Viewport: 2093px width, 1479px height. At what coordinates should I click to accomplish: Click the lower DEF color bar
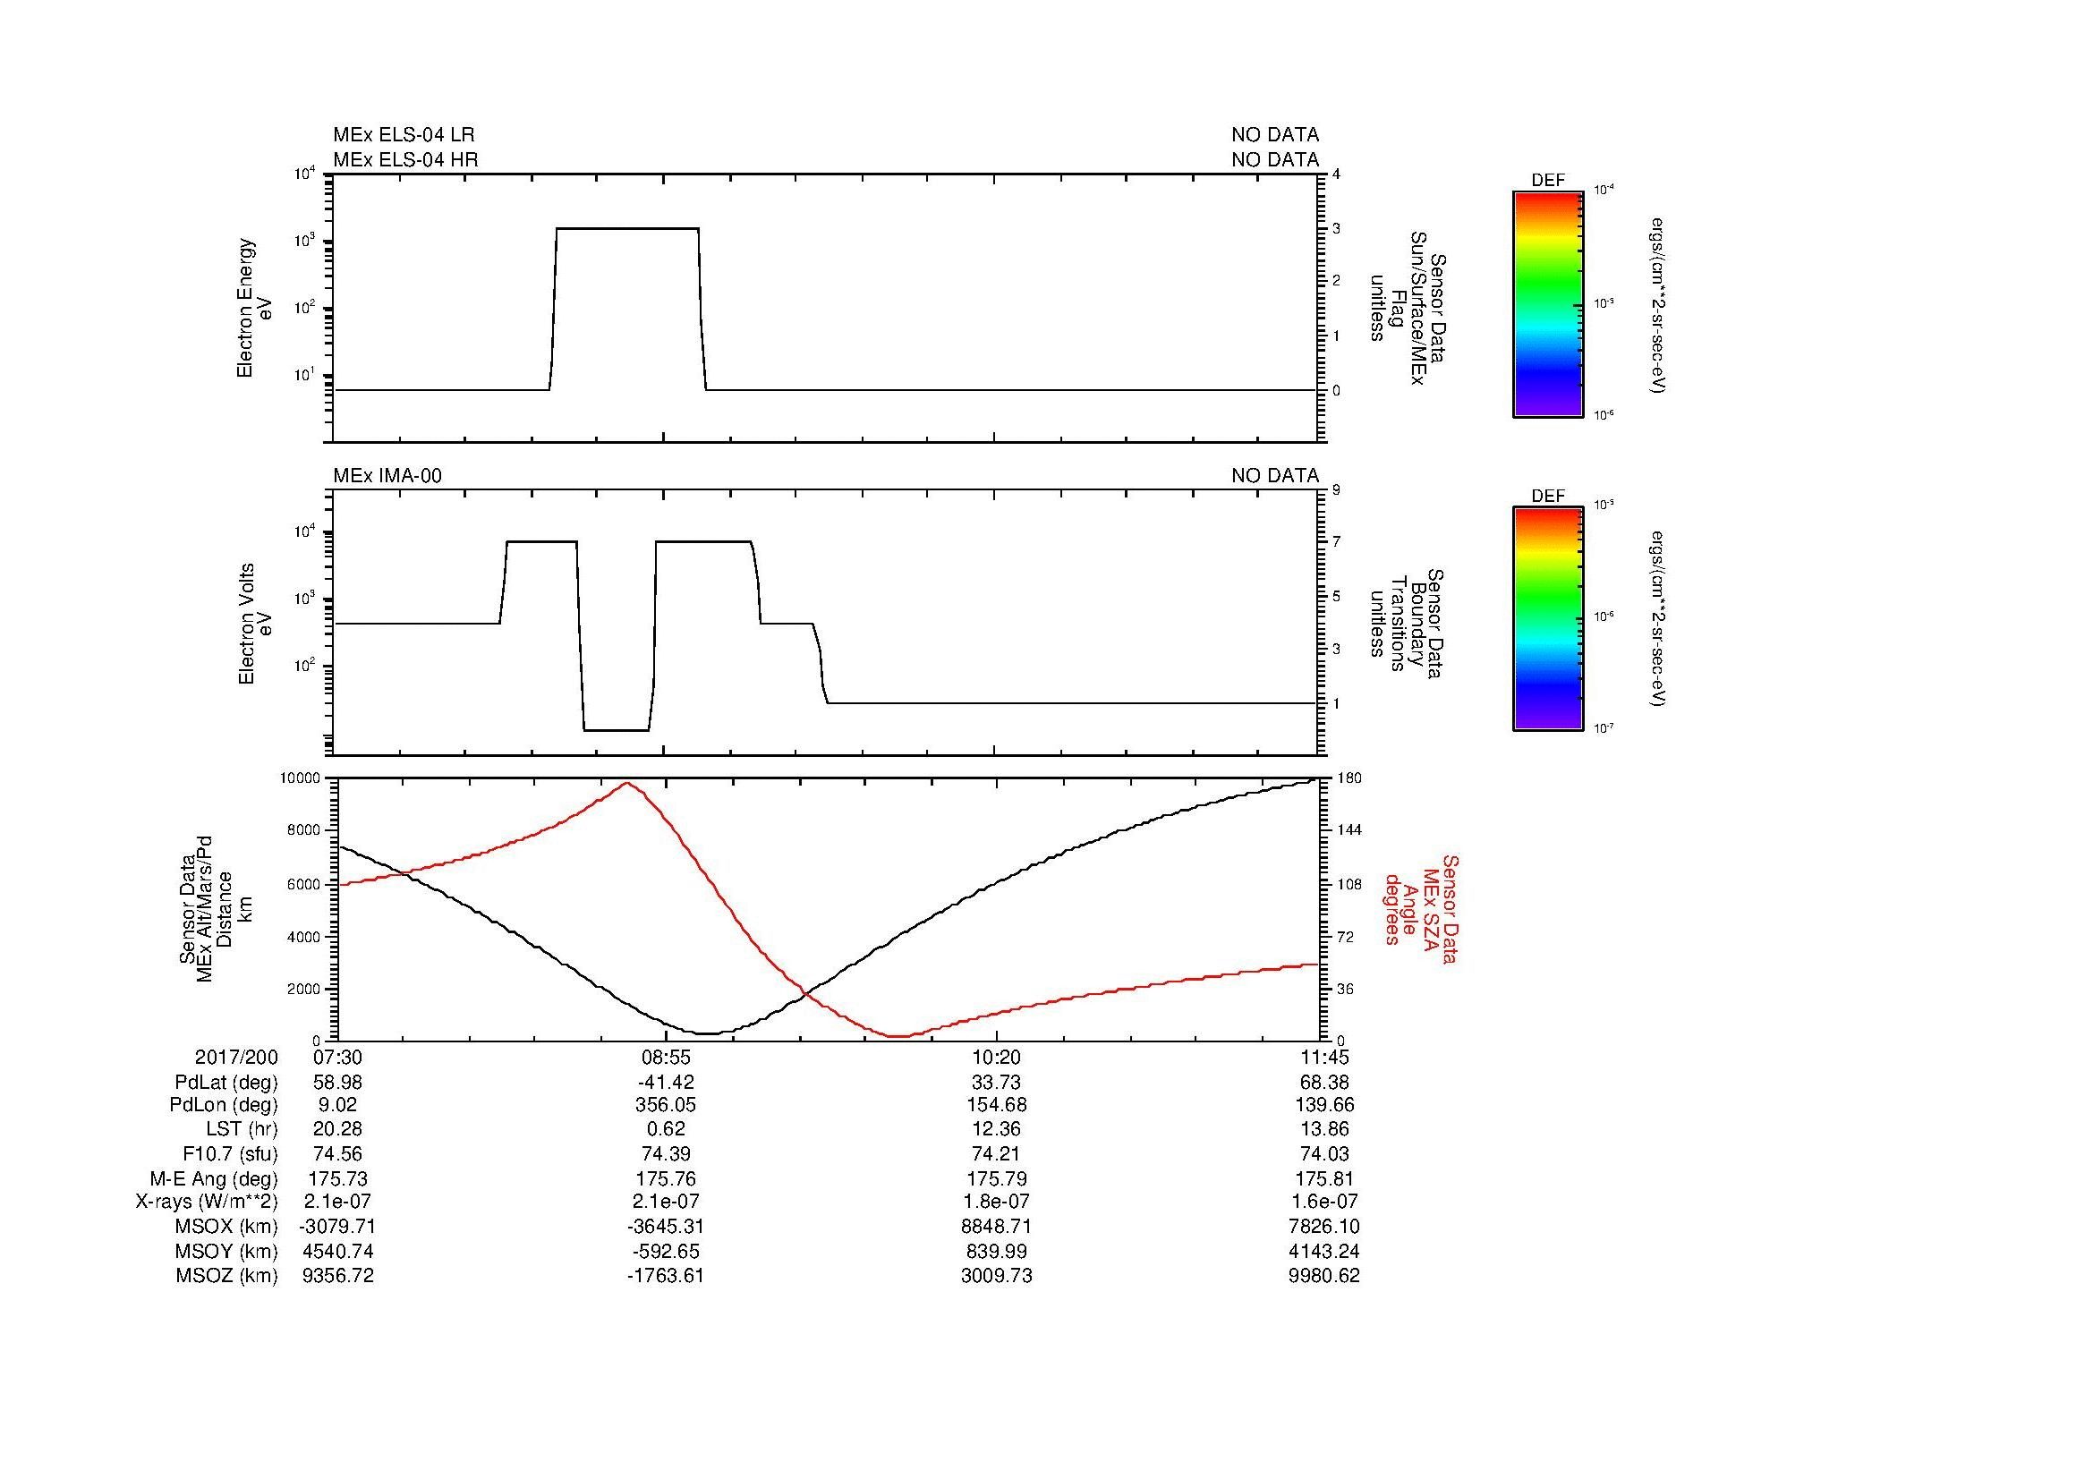(1547, 620)
